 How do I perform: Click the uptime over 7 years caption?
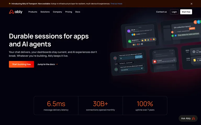[x=145, y=110]
